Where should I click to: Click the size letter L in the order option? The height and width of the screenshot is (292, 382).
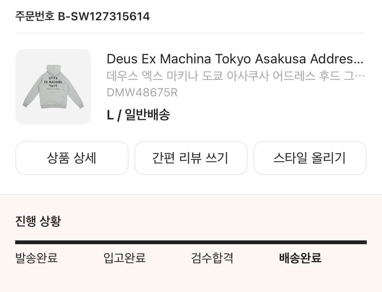110,115
